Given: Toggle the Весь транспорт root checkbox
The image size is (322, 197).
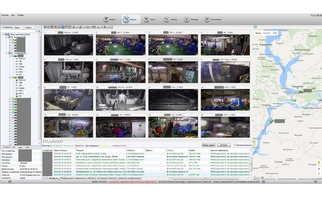Looking at the screenshot, I should click(6, 34).
